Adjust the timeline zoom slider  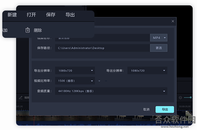(x=188, y=97)
